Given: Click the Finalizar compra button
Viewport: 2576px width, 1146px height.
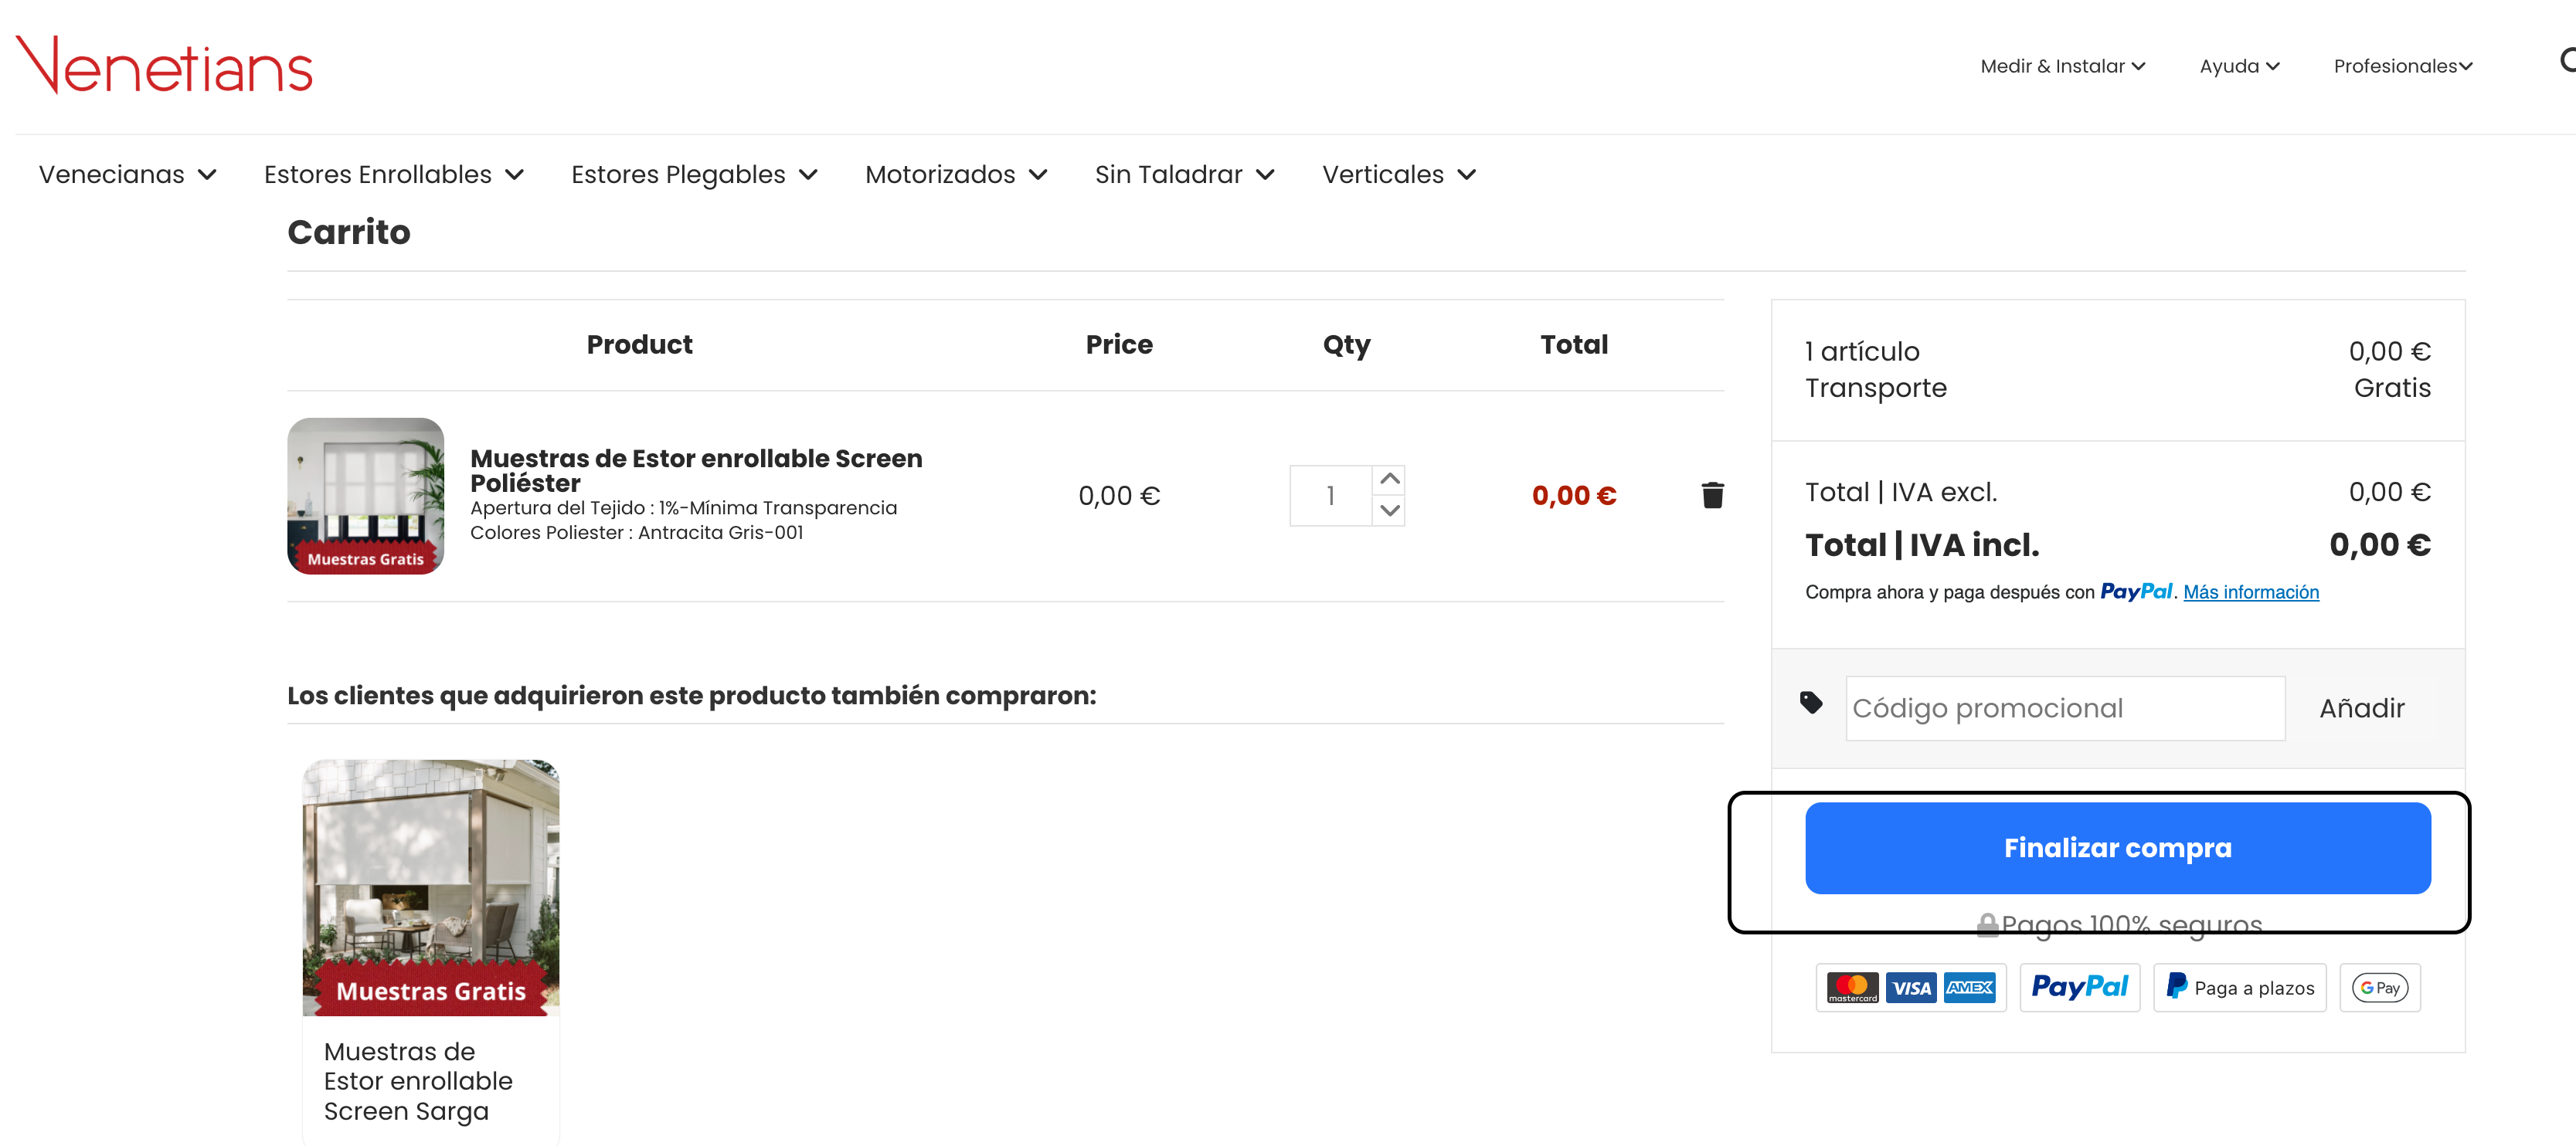Looking at the screenshot, I should point(2117,847).
